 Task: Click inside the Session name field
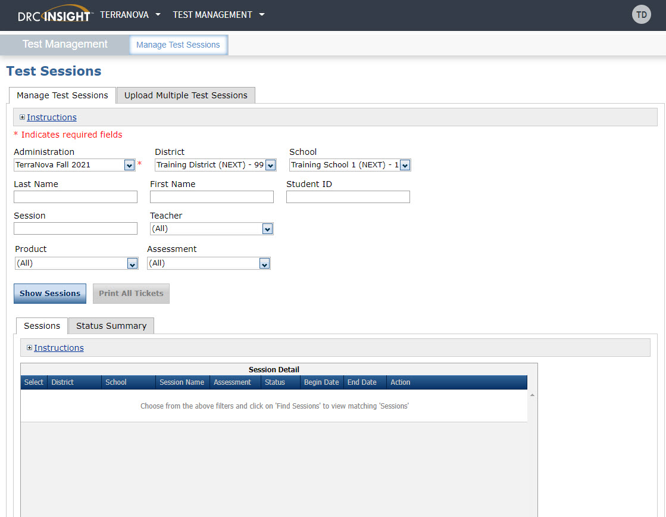coord(75,228)
